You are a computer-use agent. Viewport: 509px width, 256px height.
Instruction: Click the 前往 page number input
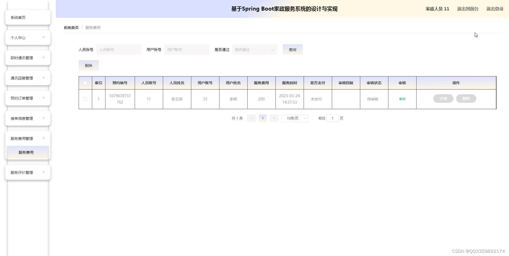[332, 118]
